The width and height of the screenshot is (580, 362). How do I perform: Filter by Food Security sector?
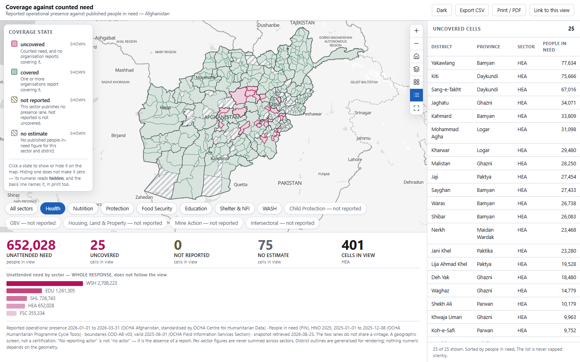coord(157,208)
